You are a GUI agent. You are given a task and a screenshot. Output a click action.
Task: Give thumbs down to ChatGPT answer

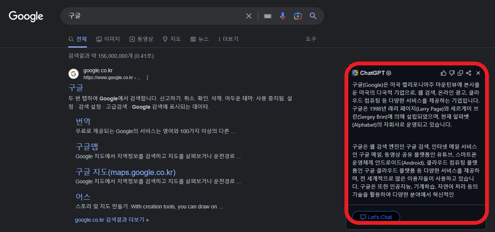pyautogui.click(x=452, y=73)
